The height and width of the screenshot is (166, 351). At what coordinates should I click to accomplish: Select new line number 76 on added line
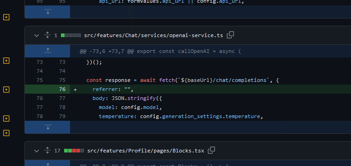point(62,89)
